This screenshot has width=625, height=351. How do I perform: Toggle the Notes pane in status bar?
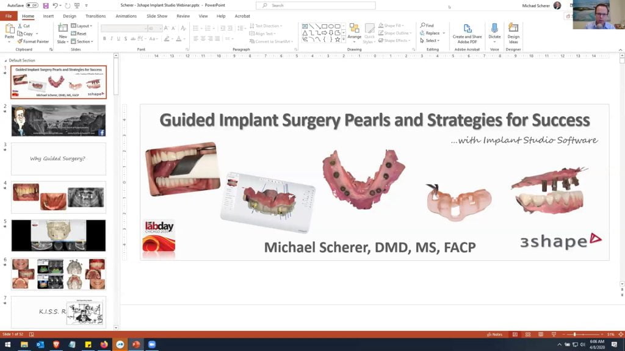pos(495,335)
